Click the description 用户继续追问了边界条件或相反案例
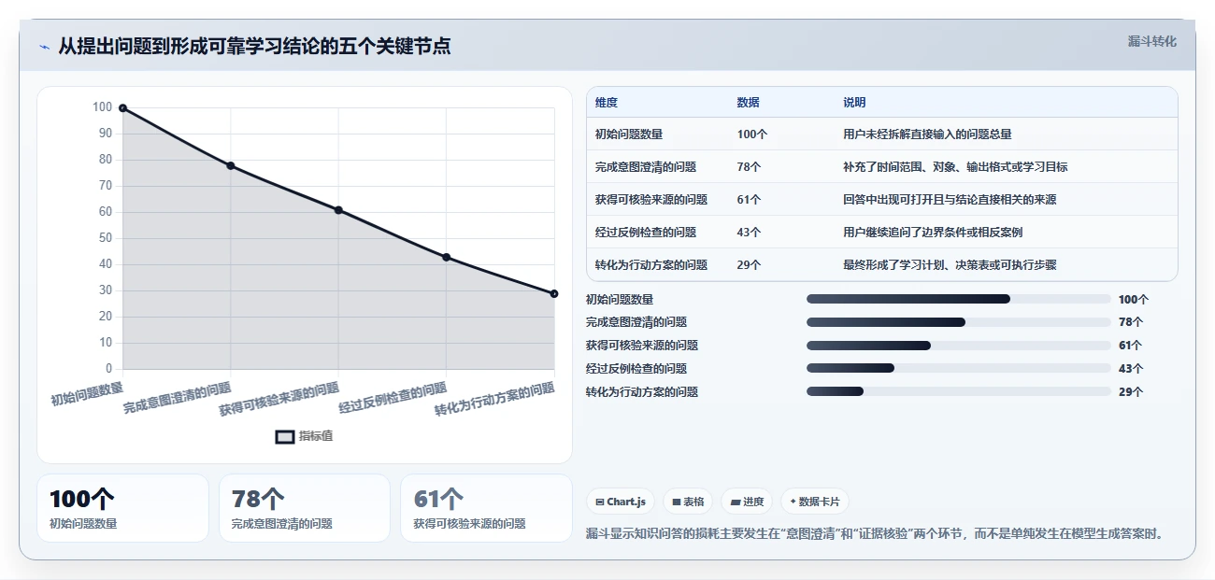 (933, 233)
